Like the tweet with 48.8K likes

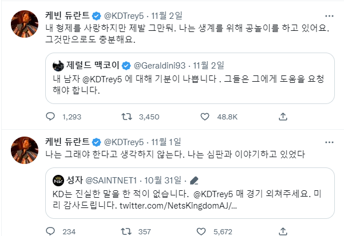click(x=204, y=117)
